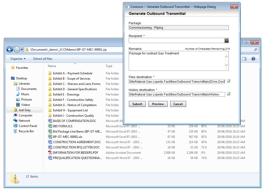
Task: Click the edit icon beside Files destination
Action: pyautogui.click(x=229, y=81)
